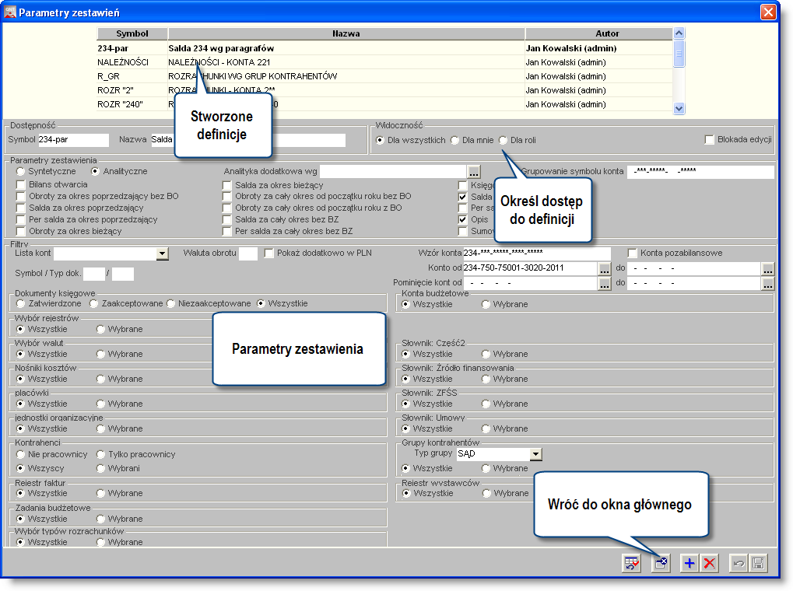Select Dla roli visibility option
This screenshot has width=793, height=591.
coord(504,140)
